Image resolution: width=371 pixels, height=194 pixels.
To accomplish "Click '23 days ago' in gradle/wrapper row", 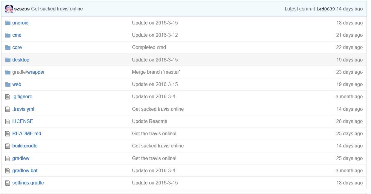I will coord(350,72).
